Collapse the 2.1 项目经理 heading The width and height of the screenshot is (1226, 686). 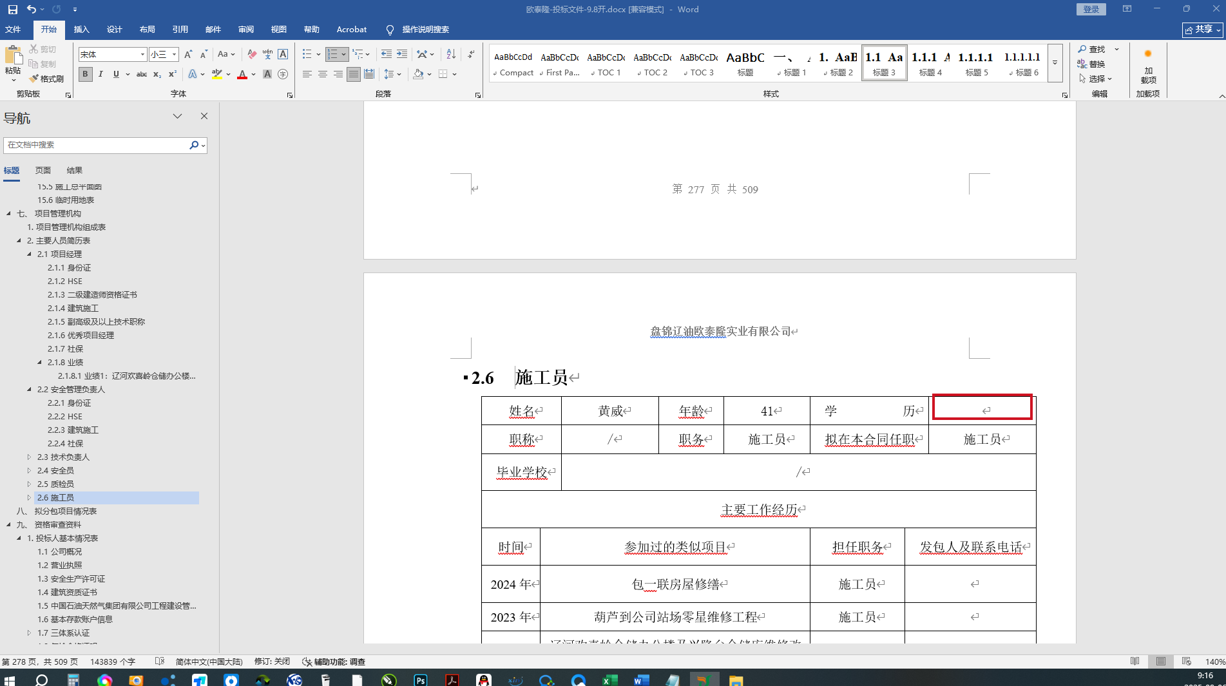[29, 254]
